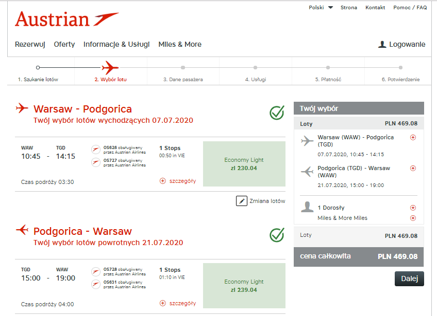Go to step 4. Usługi

click(256, 80)
